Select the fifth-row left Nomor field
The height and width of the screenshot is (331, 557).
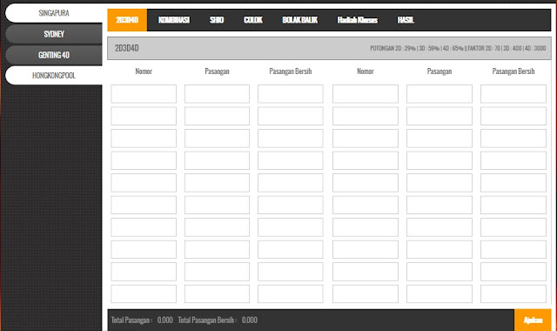(144, 183)
